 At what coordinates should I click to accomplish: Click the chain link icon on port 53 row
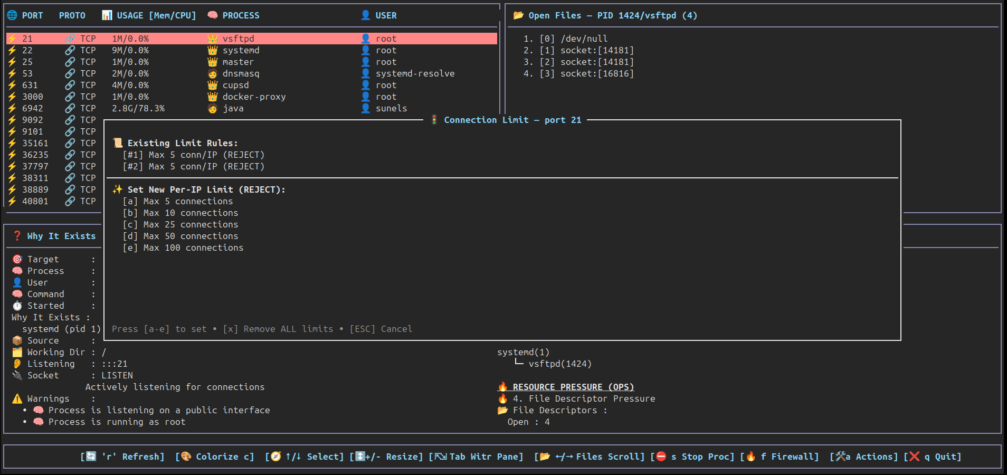pyautogui.click(x=70, y=73)
